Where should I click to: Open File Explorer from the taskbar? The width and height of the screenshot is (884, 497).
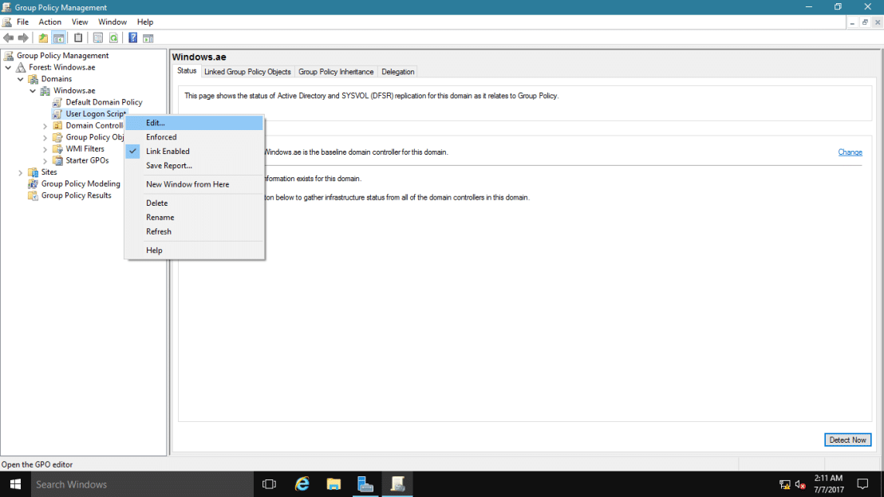point(333,484)
